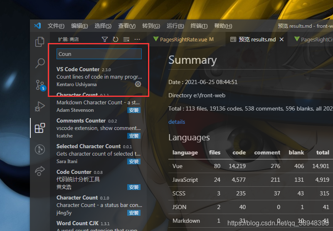This screenshot has width=333, height=231.
Task: Open the 终端(T) menu
Action: (199, 26)
